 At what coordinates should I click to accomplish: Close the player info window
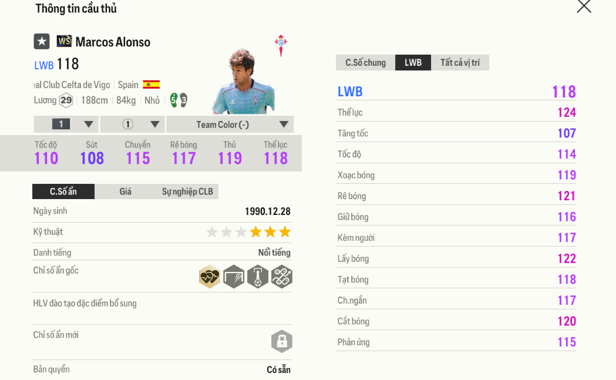(x=584, y=6)
